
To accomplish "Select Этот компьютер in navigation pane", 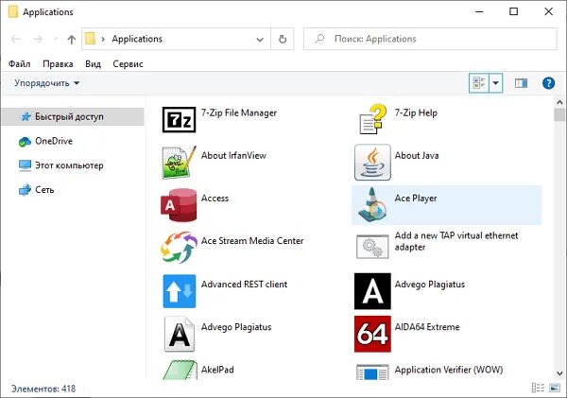I will (x=69, y=165).
